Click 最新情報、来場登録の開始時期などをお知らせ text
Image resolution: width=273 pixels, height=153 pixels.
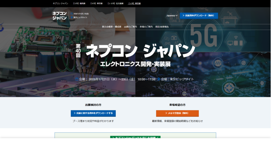(x=177, y=121)
